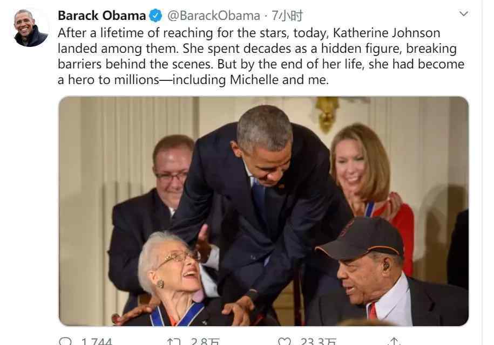Image resolution: width=494 pixels, height=345 pixels.
Task: Like the tweet with heart icon
Action: coord(284,342)
